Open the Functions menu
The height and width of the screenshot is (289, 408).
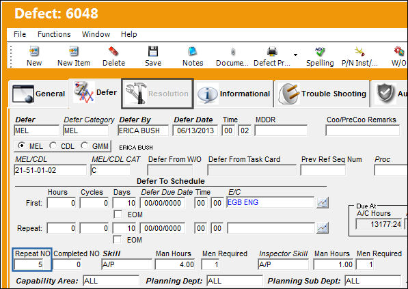point(54,34)
